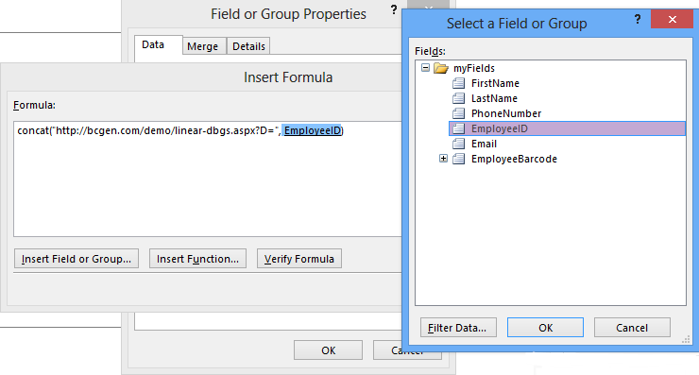
Task: Select the myFields root label
Action: pos(474,68)
